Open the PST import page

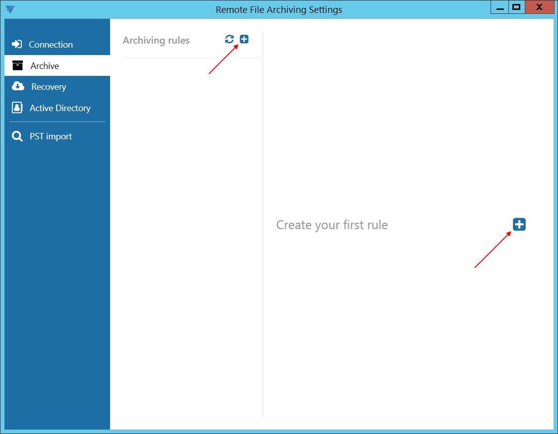(x=51, y=136)
